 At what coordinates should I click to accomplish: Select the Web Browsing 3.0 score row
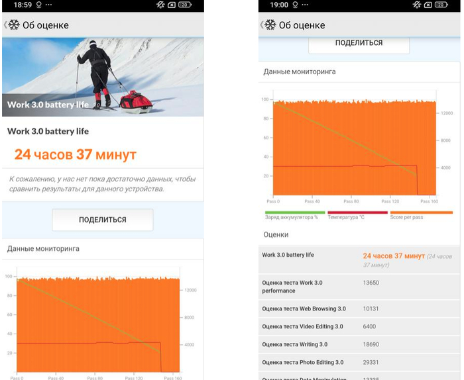tap(357, 309)
